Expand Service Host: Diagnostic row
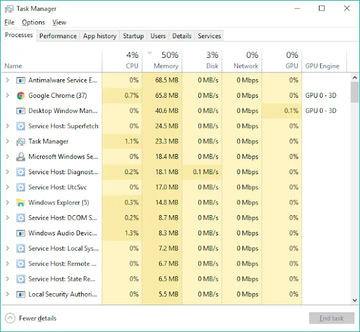 point(7,172)
